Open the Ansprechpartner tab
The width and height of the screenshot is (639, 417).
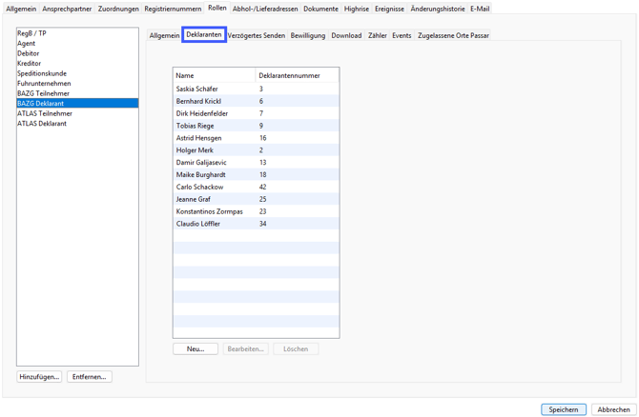pos(67,9)
